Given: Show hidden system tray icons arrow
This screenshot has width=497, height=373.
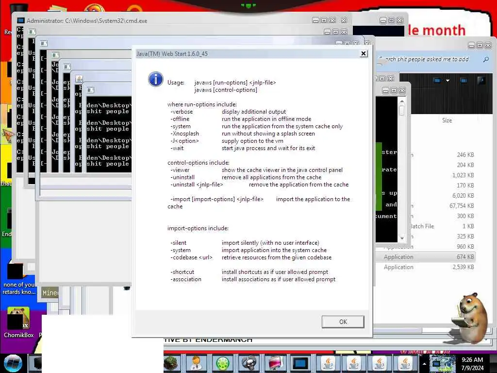Looking at the screenshot, I should point(424,364).
